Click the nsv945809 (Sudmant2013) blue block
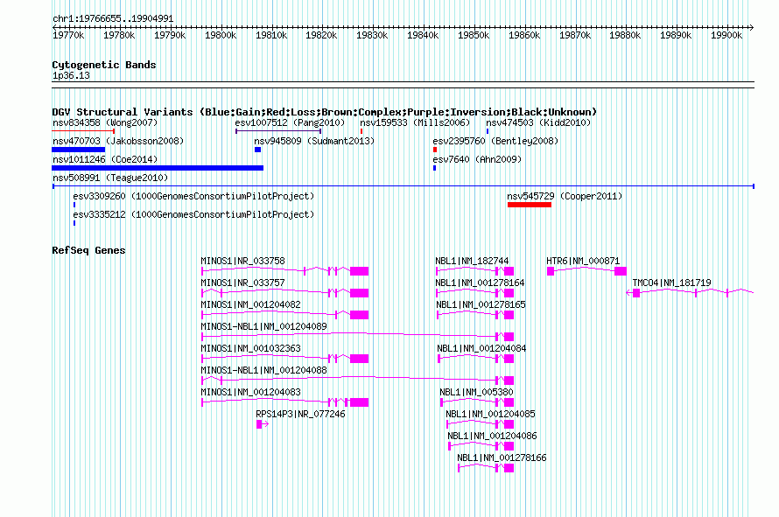The width and height of the screenshot is (779, 517). tap(257, 150)
